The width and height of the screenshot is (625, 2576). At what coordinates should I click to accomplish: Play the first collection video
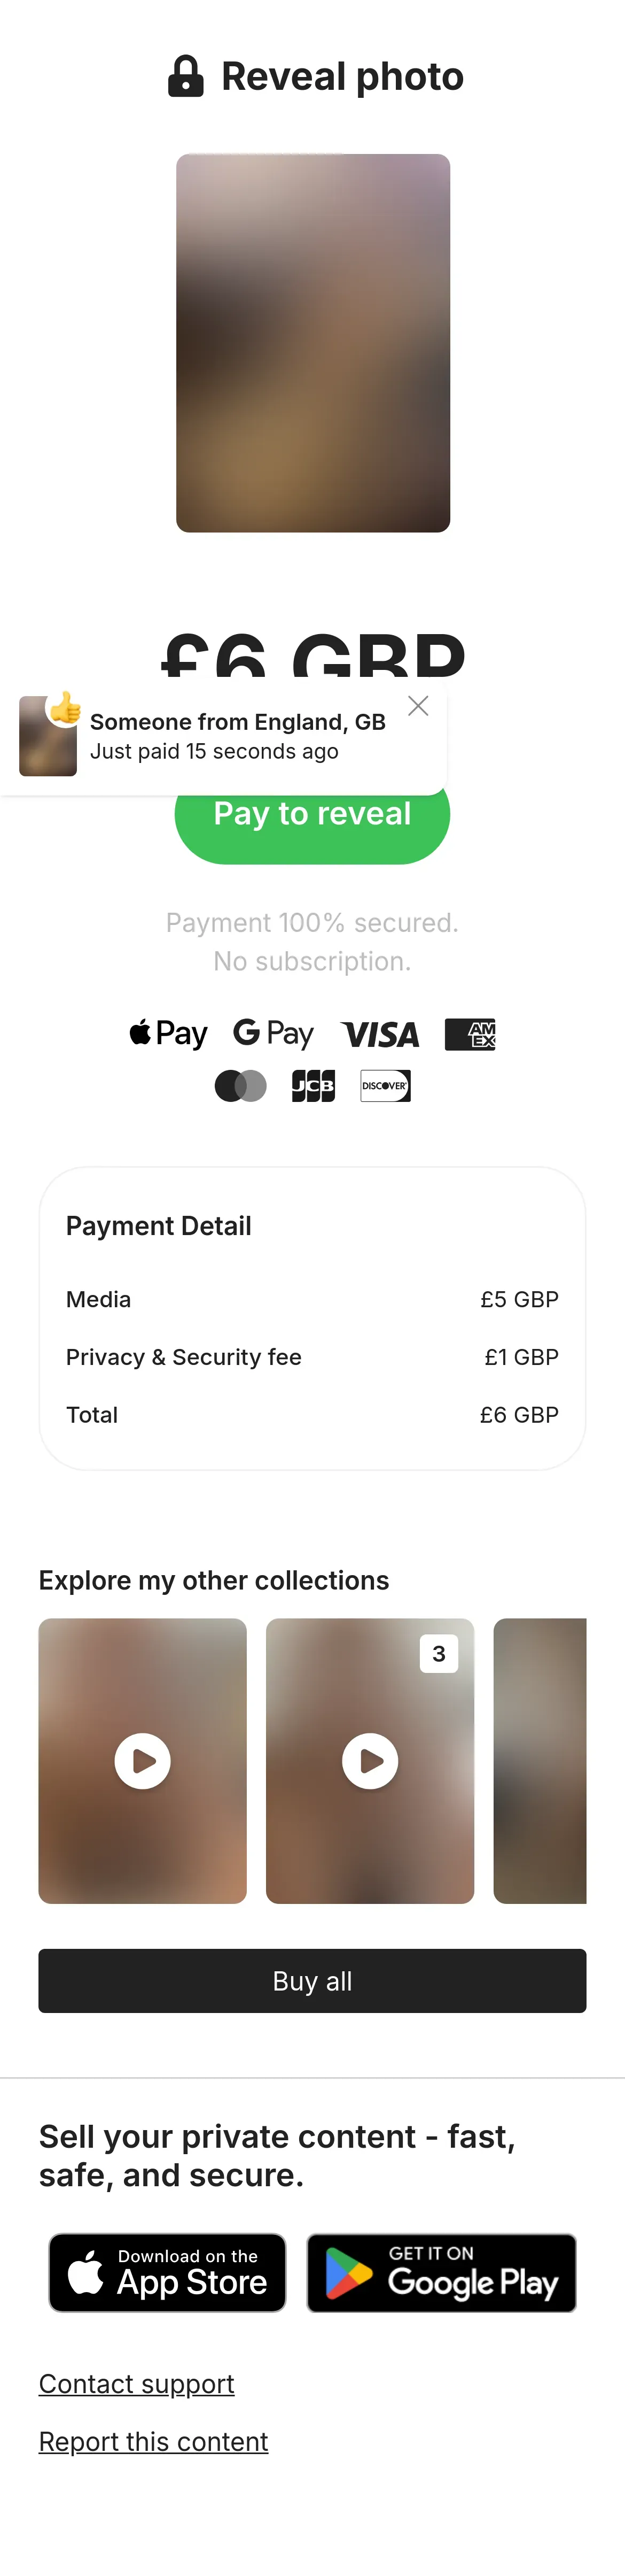[x=143, y=1760]
